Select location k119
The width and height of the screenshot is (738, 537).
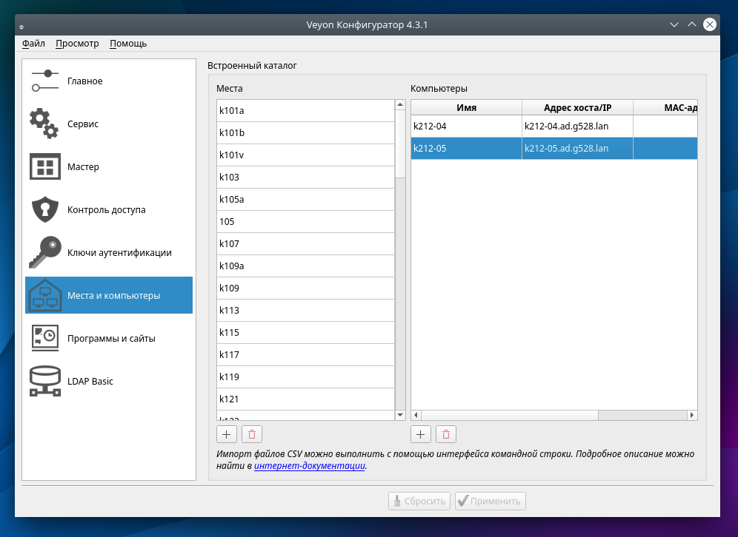point(305,376)
